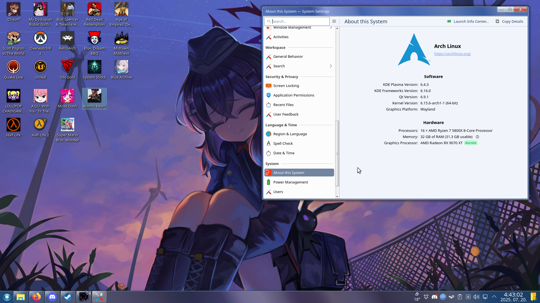540x303 pixels.
Task: Select the Muse Dash desktop icon
Action: click(67, 99)
